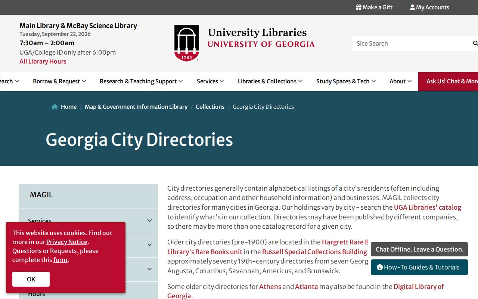Open Libraries & Collections dropdown
This screenshot has height=299, width=478.
pyautogui.click(x=270, y=81)
